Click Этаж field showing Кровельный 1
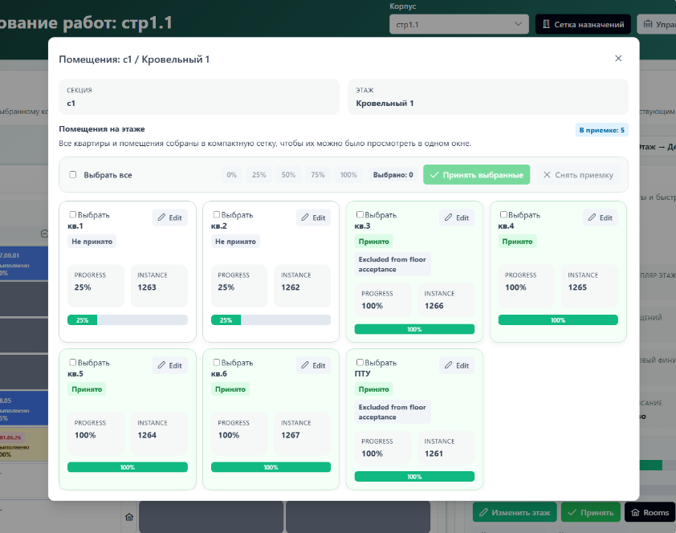676x533 pixels. pyautogui.click(x=487, y=96)
